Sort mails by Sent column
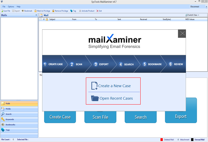Viewport: 208px width, 142px height. click(x=119, y=19)
